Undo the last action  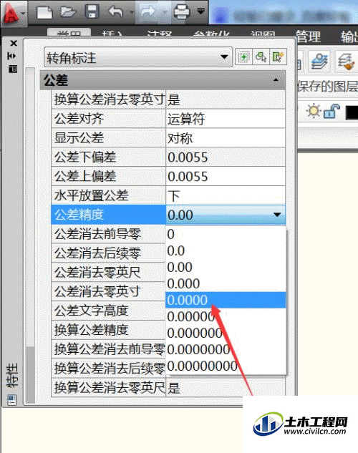point(115,12)
